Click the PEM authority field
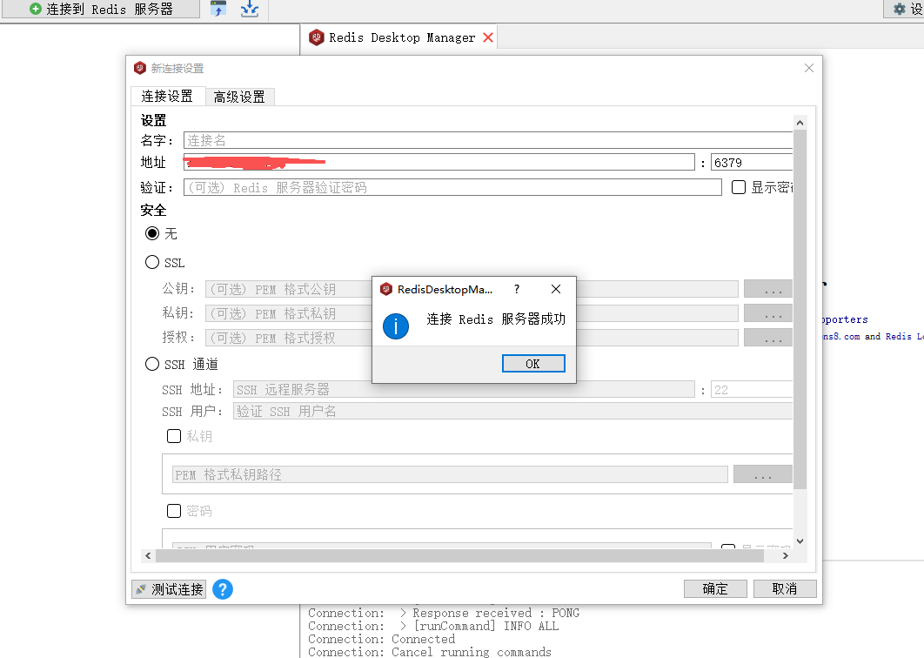Screen dimensions: 924x658 click(472, 338)
